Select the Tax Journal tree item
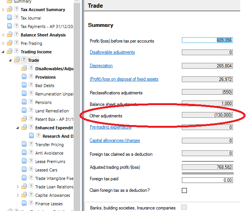The height and width of the screenshot is (211, 249). 31,18
